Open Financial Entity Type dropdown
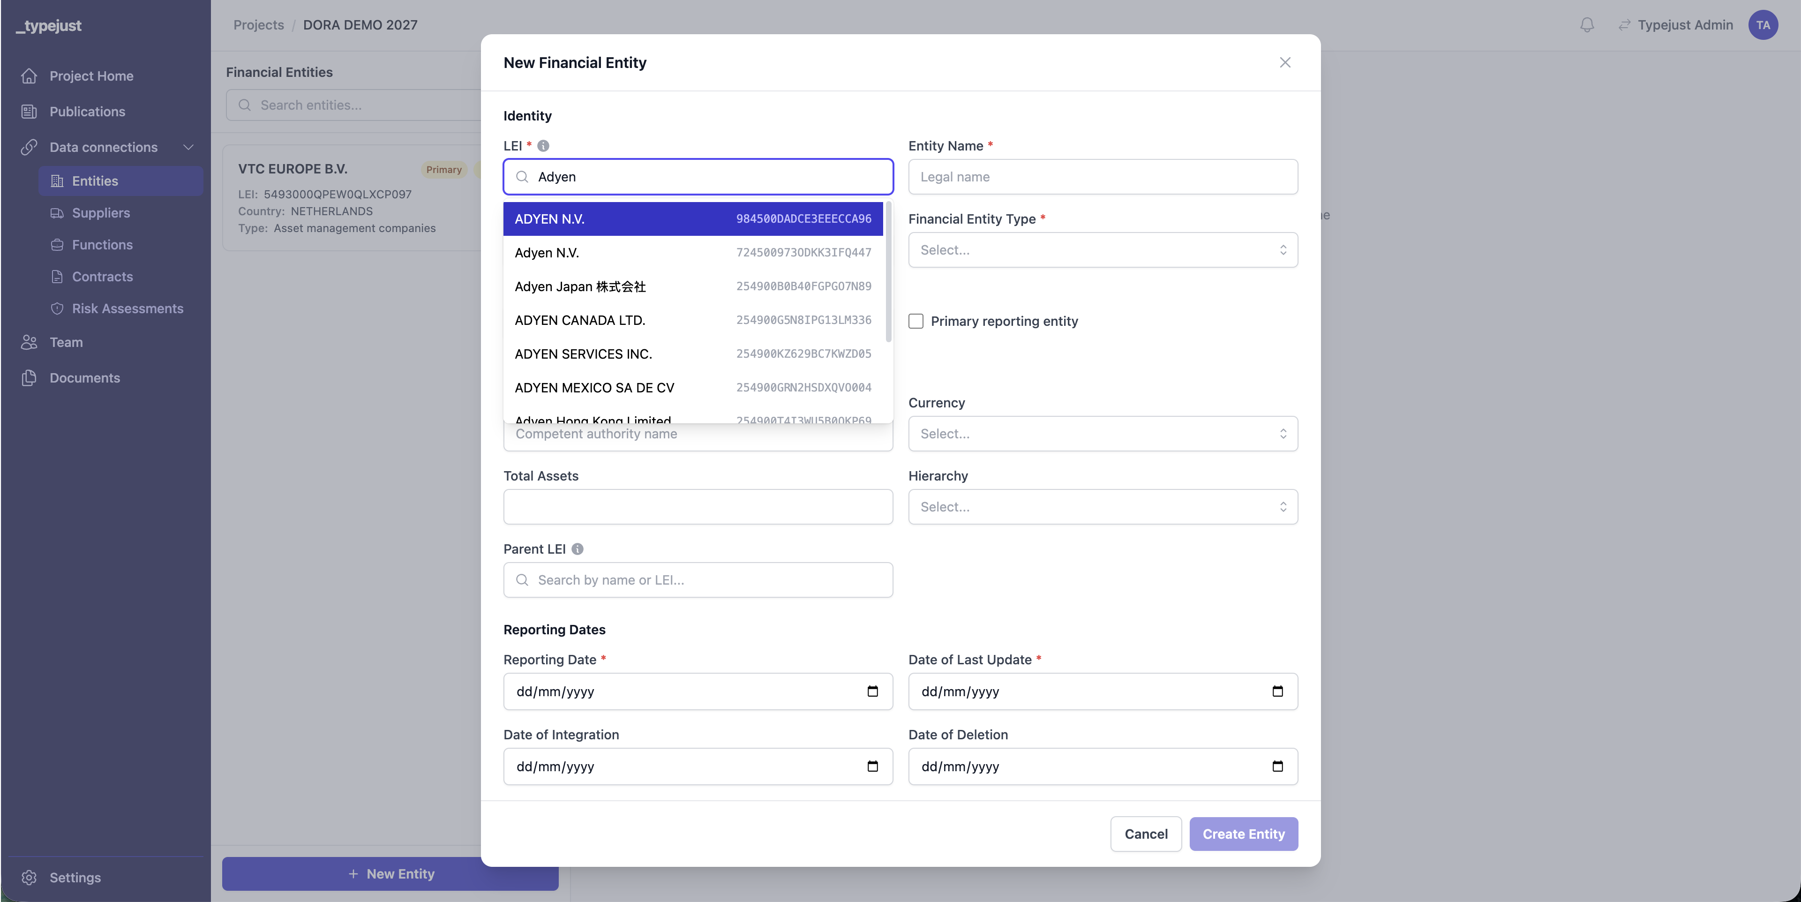This screenshot has height=902, width=1801. pyautogui.click(x=1103, y=249)
